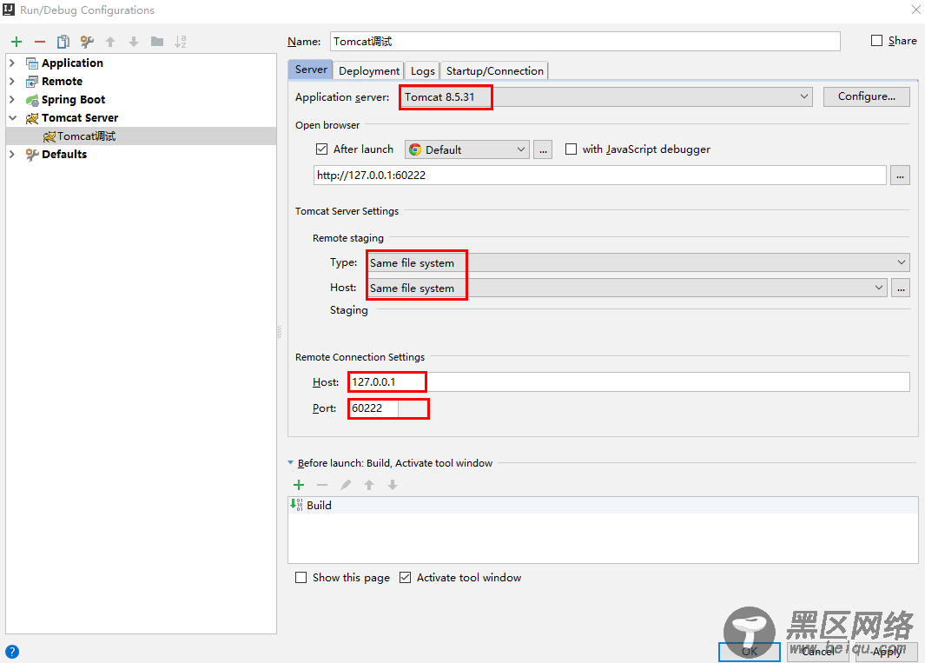Remove selected before launch task
The image size is (925, 663).
pyautogui.click(x=322, y=485)
